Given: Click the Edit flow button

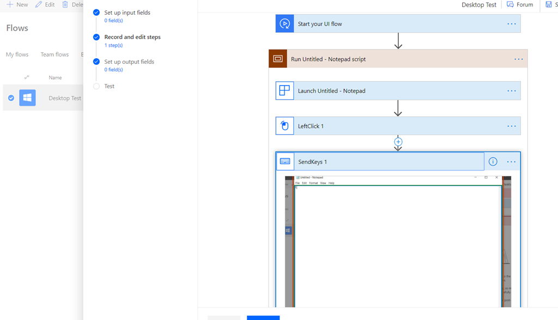Looking at the screenshot, I should tap(45, 4).
